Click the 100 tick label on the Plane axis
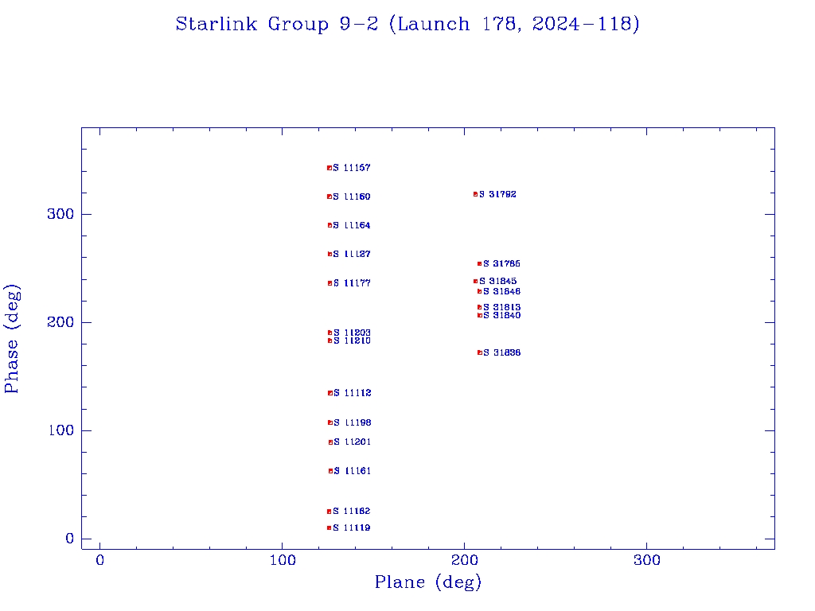 point(283,560)
